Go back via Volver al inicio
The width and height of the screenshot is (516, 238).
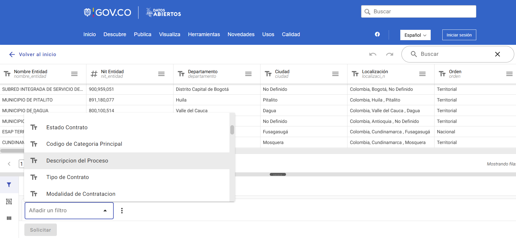[33, 54]
